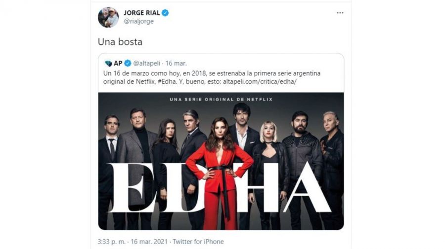Click the UNA SERIE ORIGINAL DE NETFLIX caption
This screenshot has width=445, height=249.
pos(221,99)
